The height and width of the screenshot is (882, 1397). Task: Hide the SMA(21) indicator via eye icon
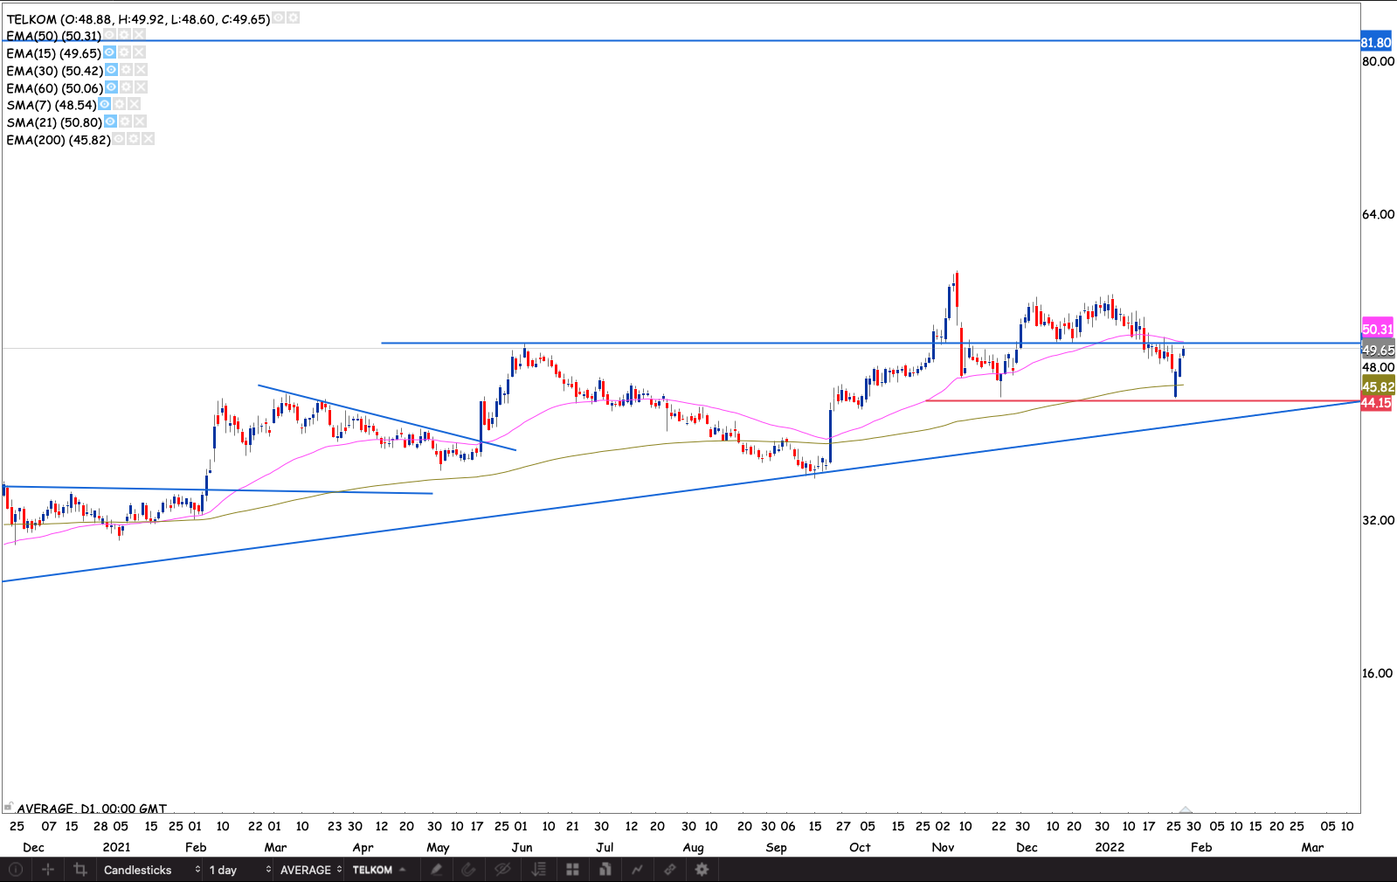[110, 122]
